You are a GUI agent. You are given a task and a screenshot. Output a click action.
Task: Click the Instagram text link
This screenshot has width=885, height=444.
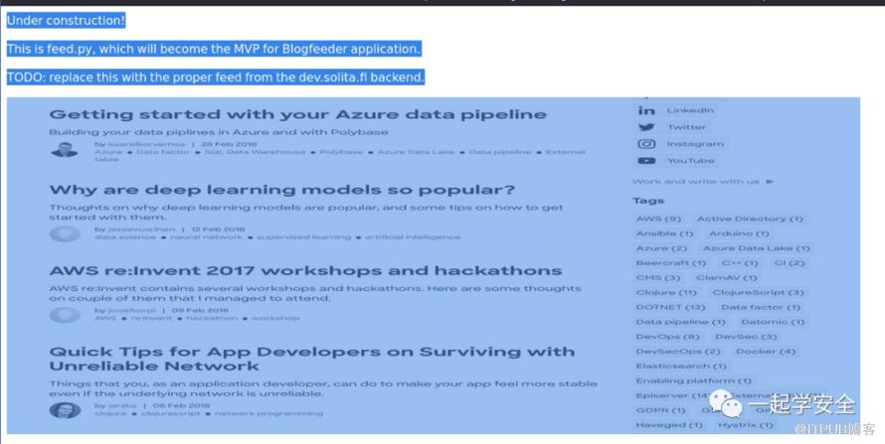click(x=695, y=144)
